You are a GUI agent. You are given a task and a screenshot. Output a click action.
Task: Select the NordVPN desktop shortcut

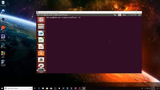point(3,11)
